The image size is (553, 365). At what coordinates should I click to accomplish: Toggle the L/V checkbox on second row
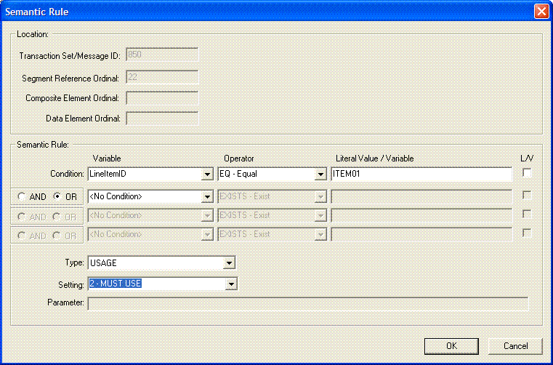pos(527,195)
